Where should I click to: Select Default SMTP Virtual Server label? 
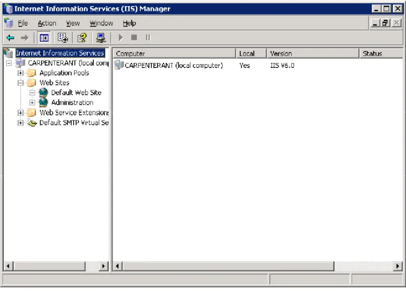click(74, 123)
